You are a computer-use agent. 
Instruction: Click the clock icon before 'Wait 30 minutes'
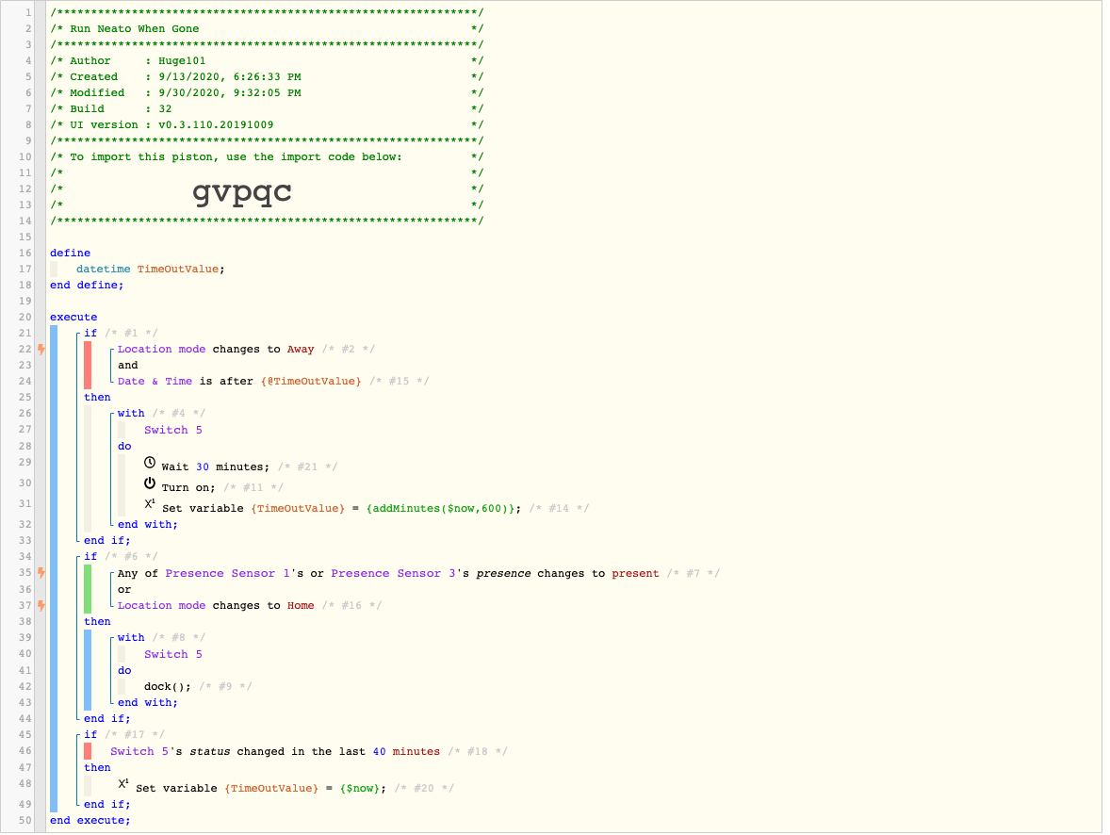tap(150, 463)
